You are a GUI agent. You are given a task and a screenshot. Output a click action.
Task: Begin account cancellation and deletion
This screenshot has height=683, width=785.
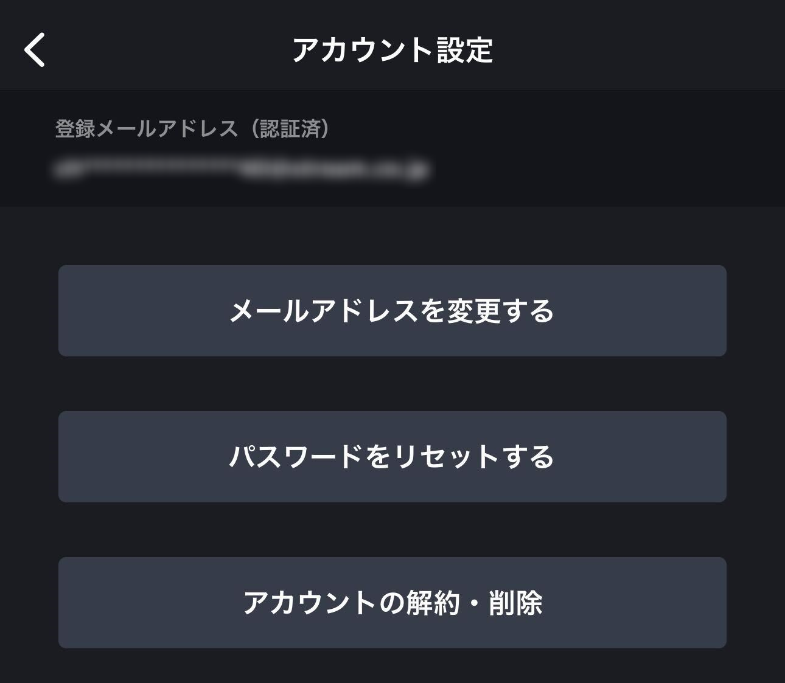point(392,603)
